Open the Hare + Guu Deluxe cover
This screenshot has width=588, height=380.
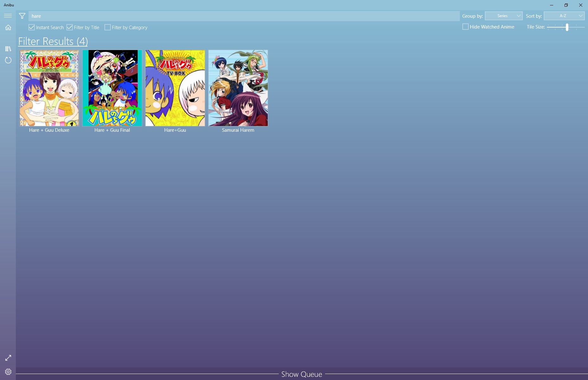[49, 88]
